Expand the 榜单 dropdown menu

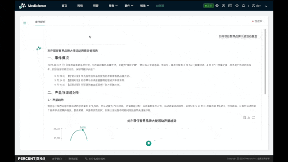point(144,6)
